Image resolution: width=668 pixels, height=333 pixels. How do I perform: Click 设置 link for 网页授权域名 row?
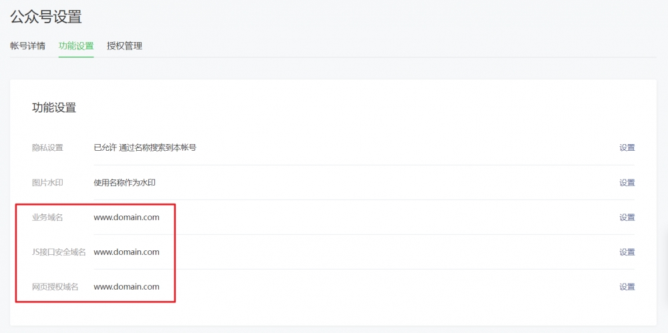tap(627, 286)
